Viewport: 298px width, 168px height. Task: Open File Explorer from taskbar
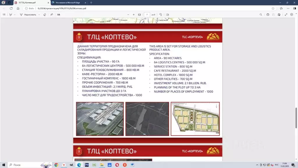102,165
